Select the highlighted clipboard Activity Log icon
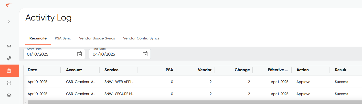 (x=9, y=71)
